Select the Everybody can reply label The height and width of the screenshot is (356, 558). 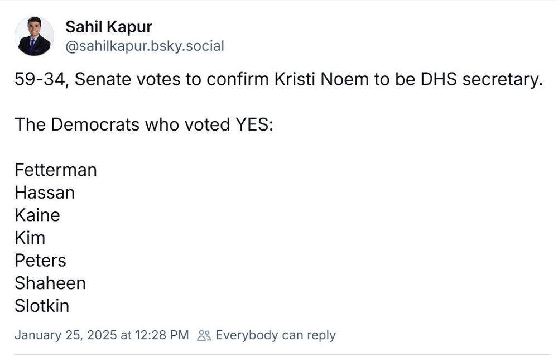pos(276,335)
